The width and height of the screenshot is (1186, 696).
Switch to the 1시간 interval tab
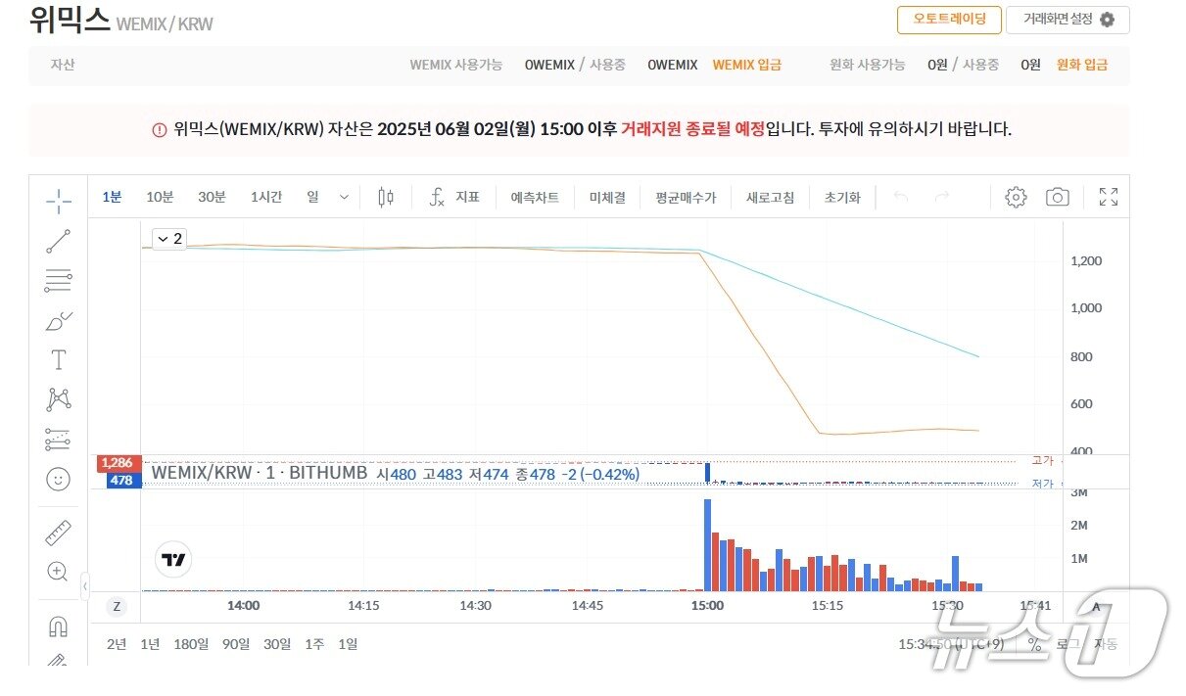click(265, 196)
